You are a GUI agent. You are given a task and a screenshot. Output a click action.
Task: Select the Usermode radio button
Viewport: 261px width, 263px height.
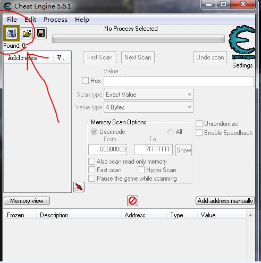click(x=94, y=132)
